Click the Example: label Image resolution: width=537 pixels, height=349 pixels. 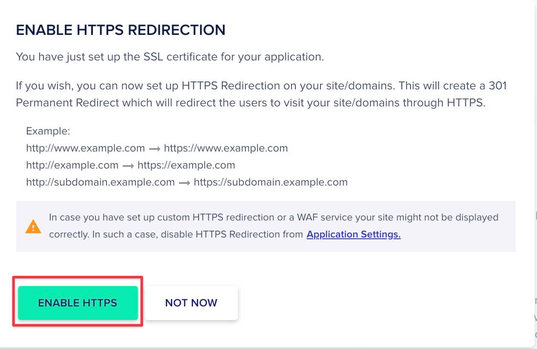pos(48,131)
